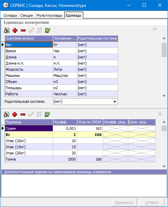Open the Мультисклады tab
168x207 pixels.
pyautogui.click(x=49, y=15)
